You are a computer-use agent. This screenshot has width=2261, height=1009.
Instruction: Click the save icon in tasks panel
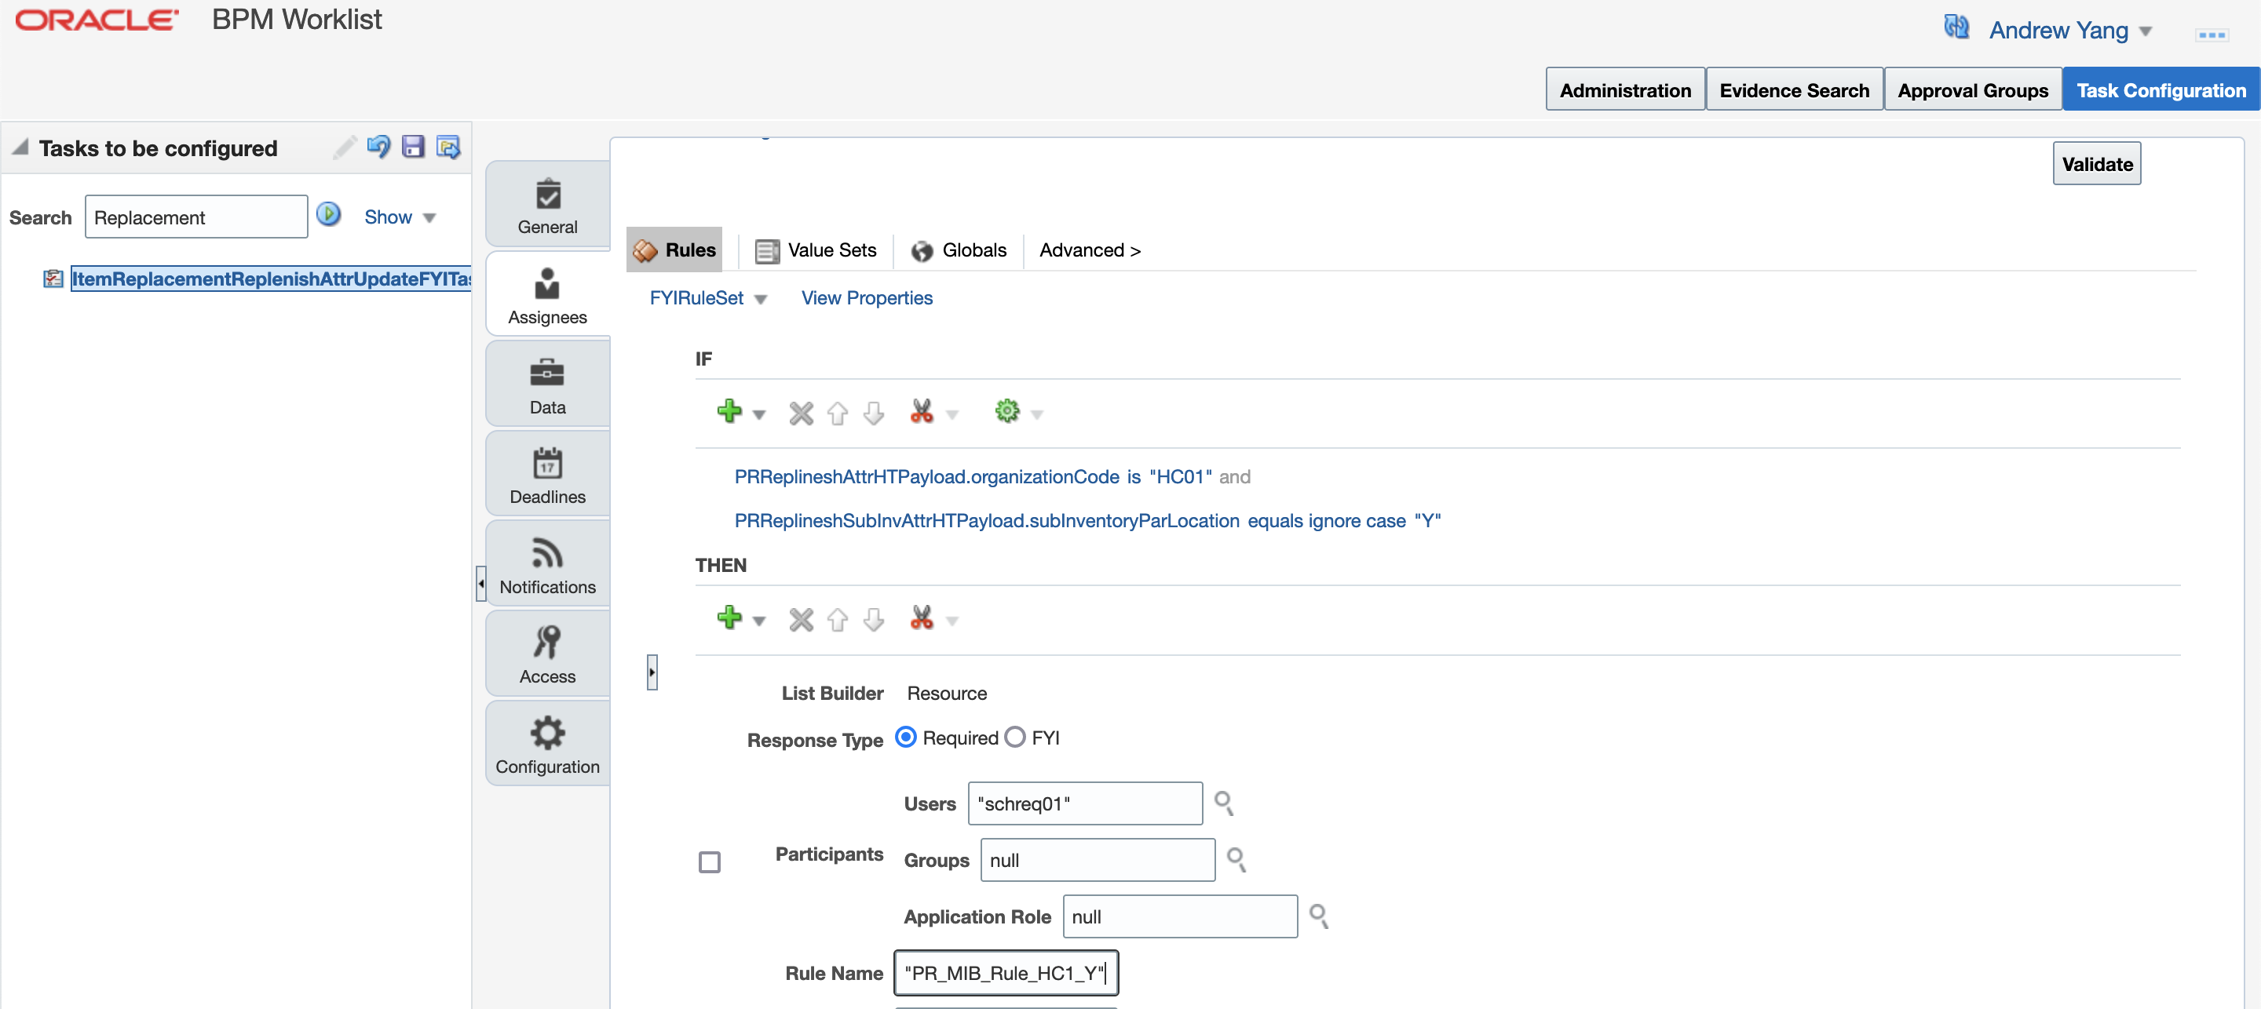[x=412, y=147]
